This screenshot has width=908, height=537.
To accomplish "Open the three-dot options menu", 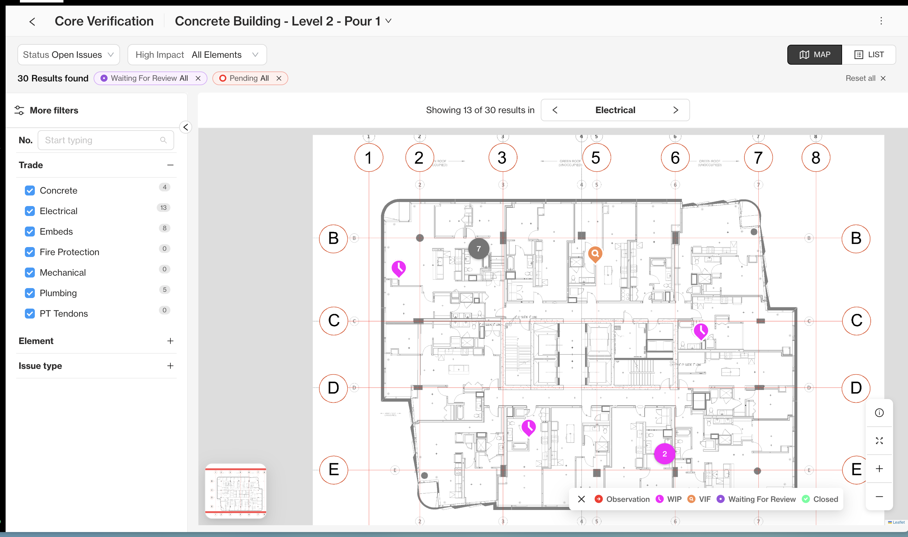I will (881, 21).
